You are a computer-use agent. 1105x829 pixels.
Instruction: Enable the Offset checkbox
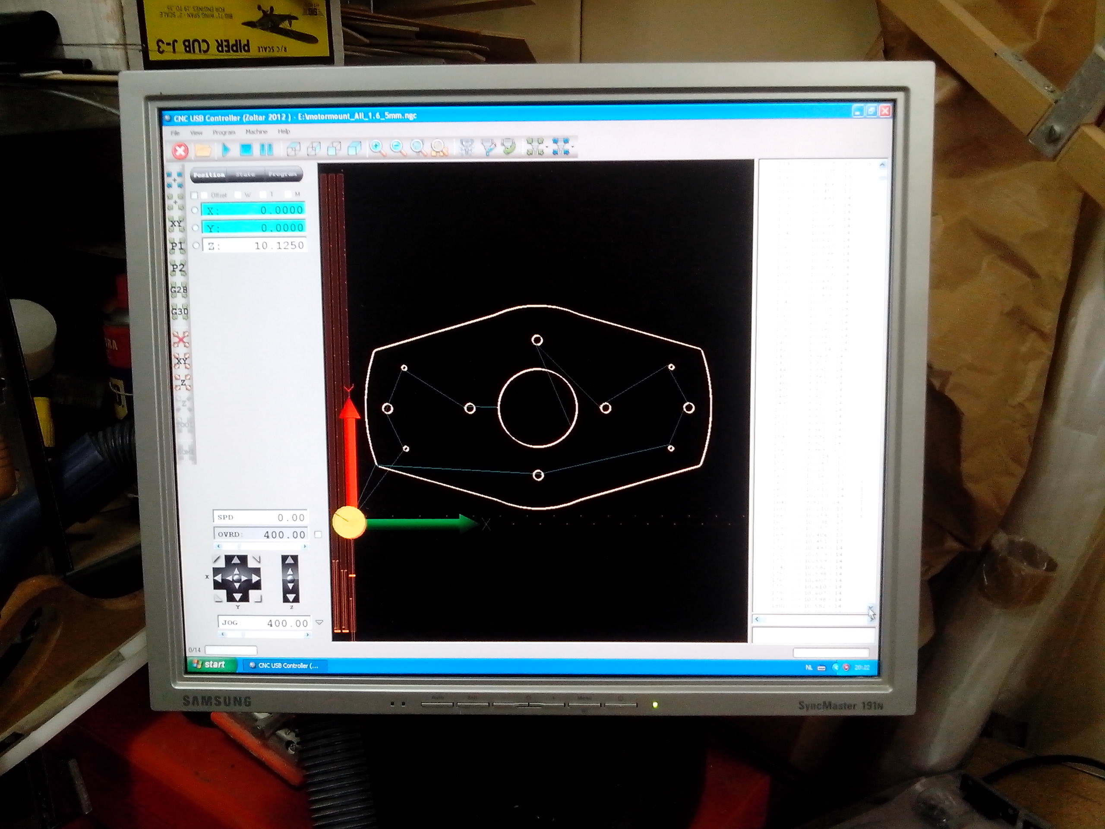click(204, 195)
